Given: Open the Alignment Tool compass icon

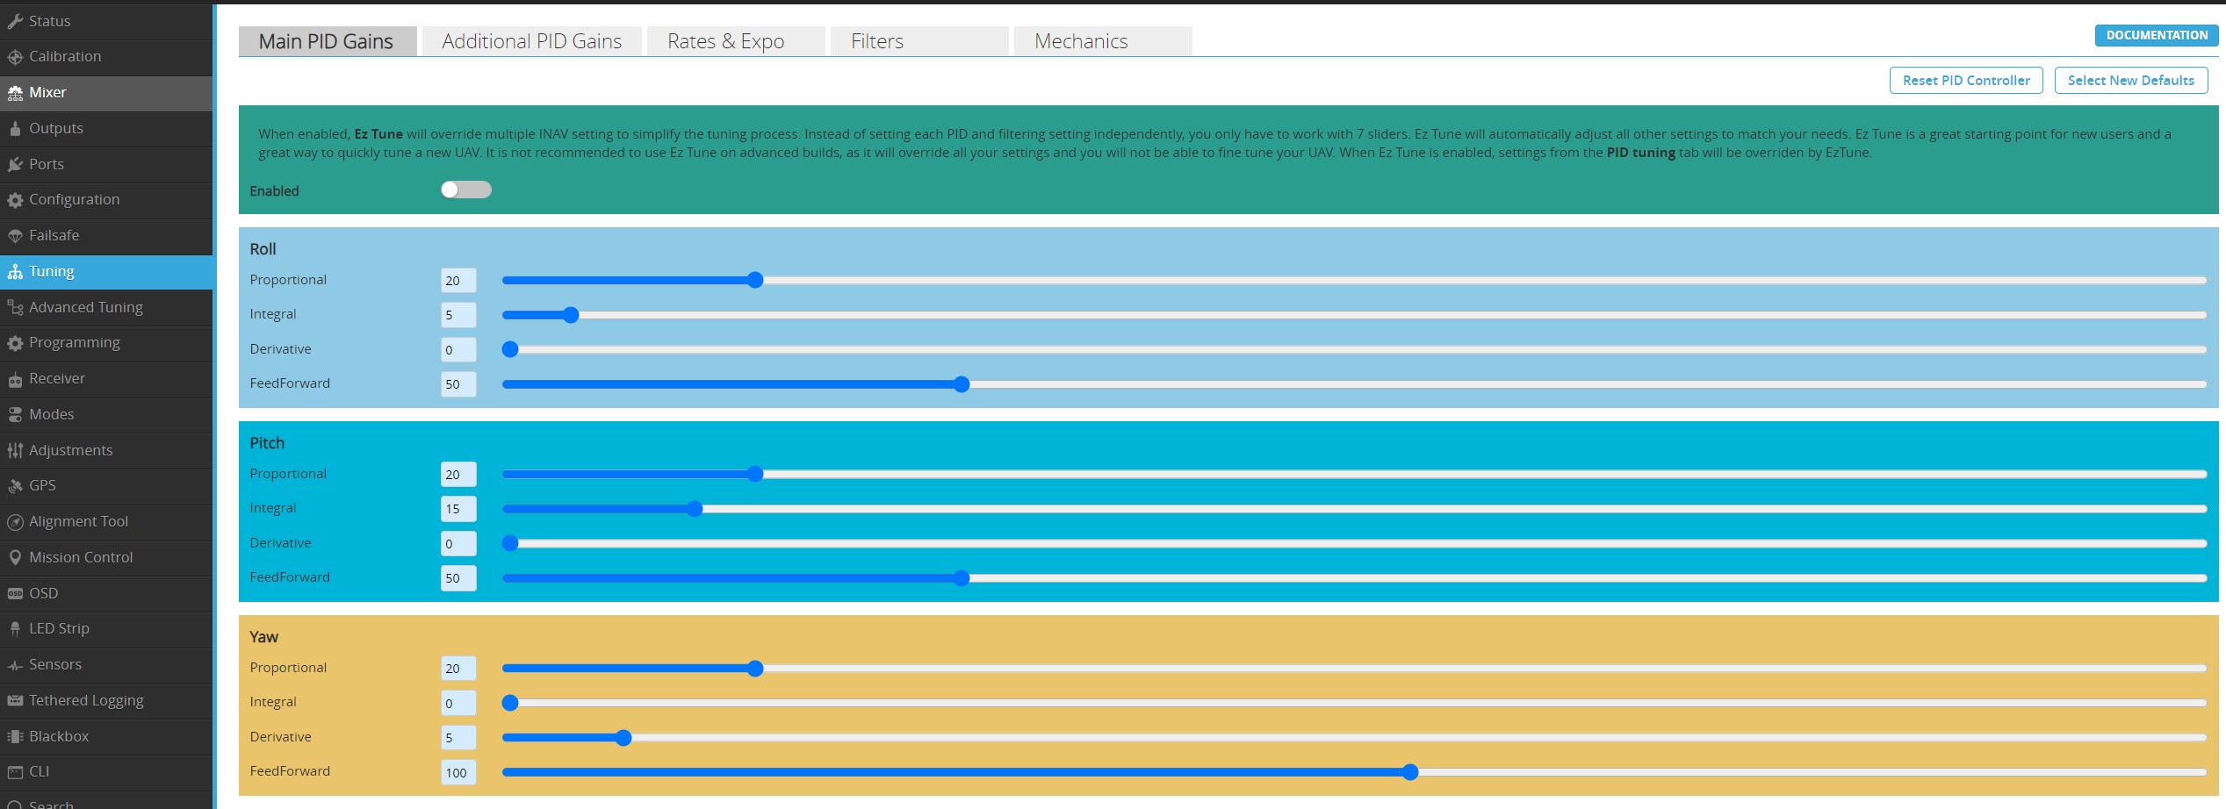Looking at the screenshot, I should 15,522.
